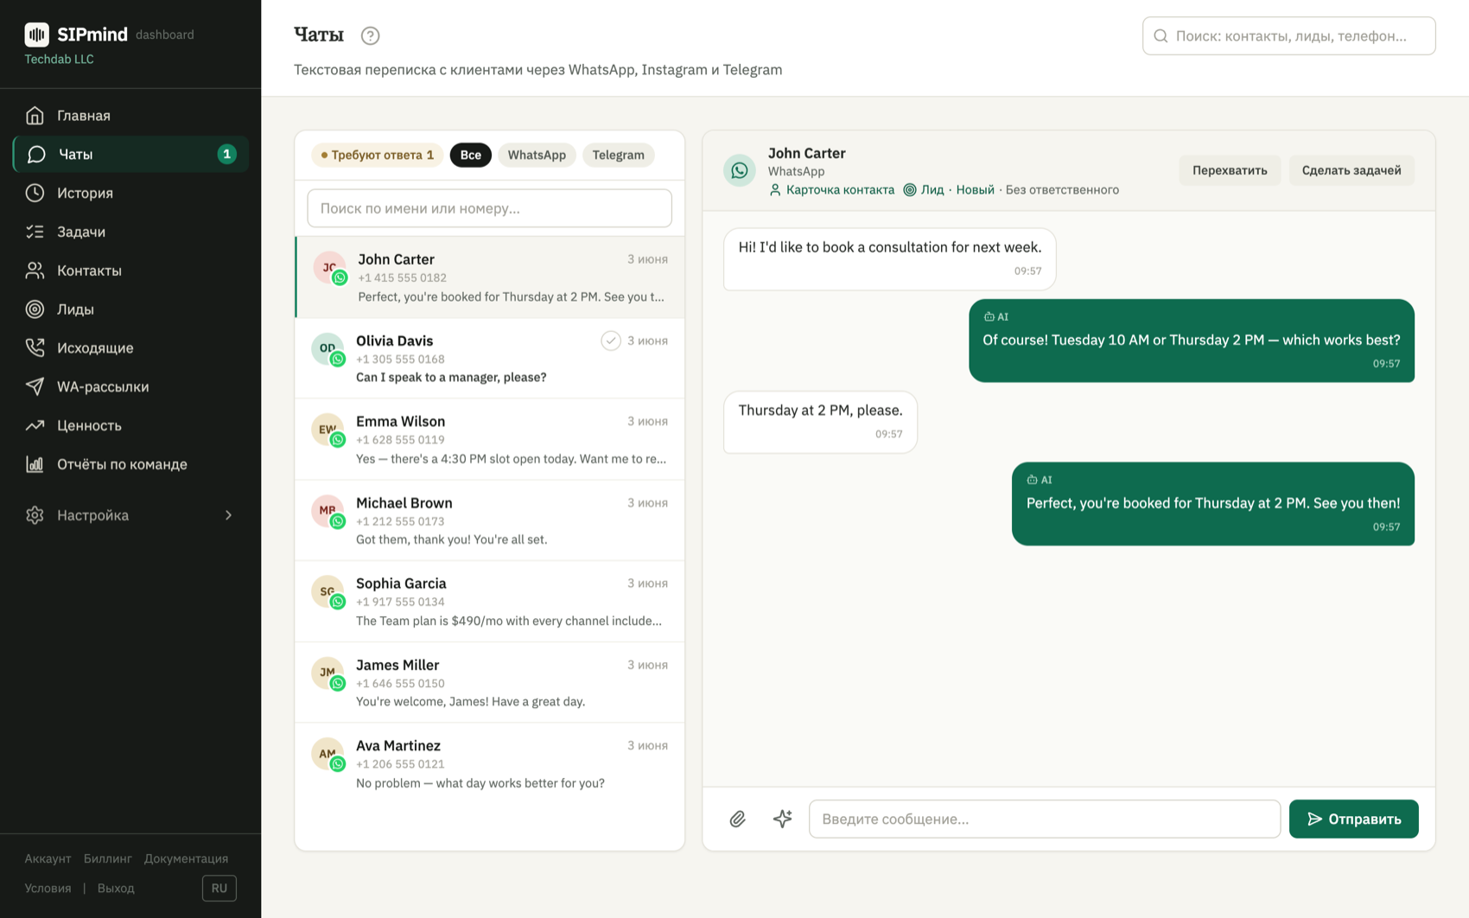
Task: Click the SIPmind logo icon
Action: tap(36, 35)
